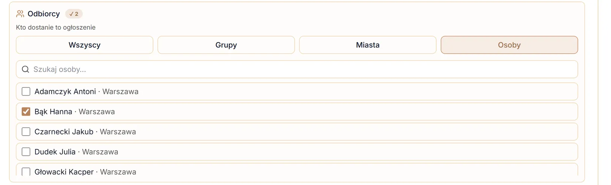Click the people icon beside Odbiorcy

click(20, 14)
